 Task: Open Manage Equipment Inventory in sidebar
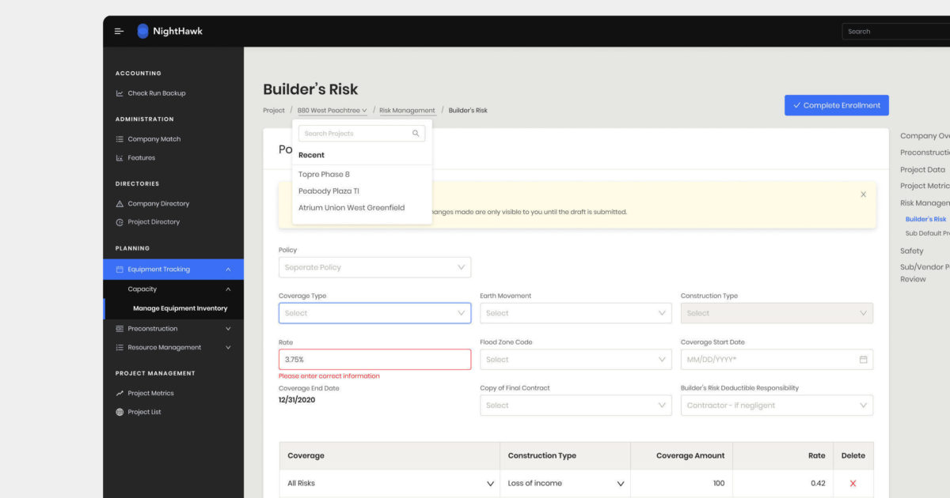pyautogui.click(x=180, y=308)
